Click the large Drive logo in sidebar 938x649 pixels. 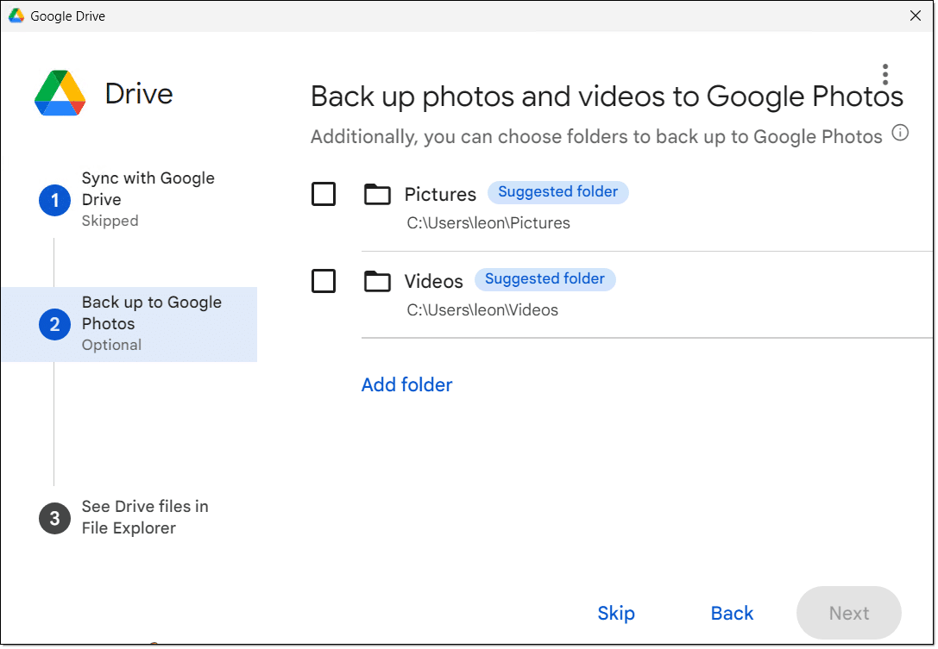tap(60, 93)
